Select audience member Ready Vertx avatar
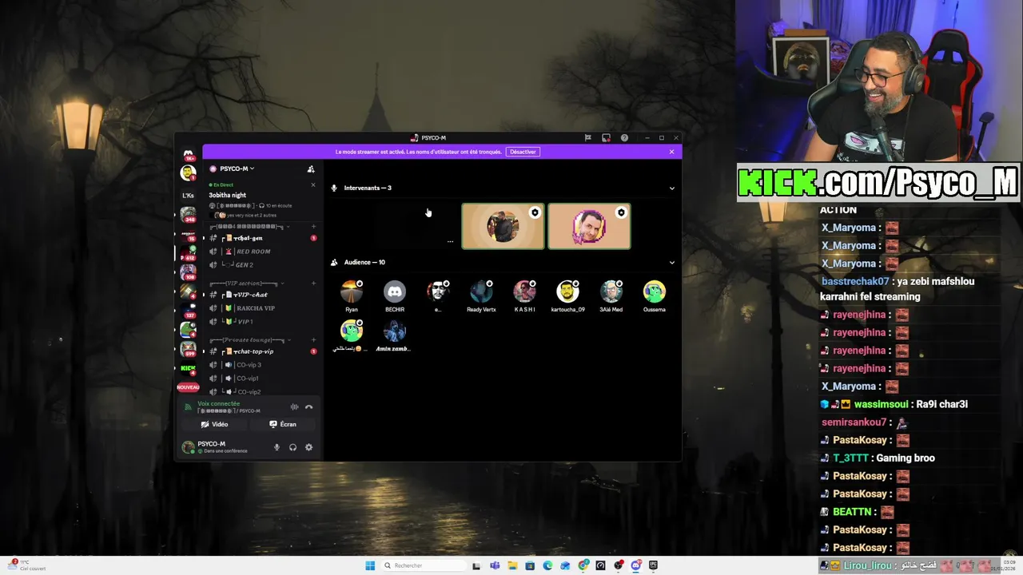1023x575 pixels. (481, 291)
